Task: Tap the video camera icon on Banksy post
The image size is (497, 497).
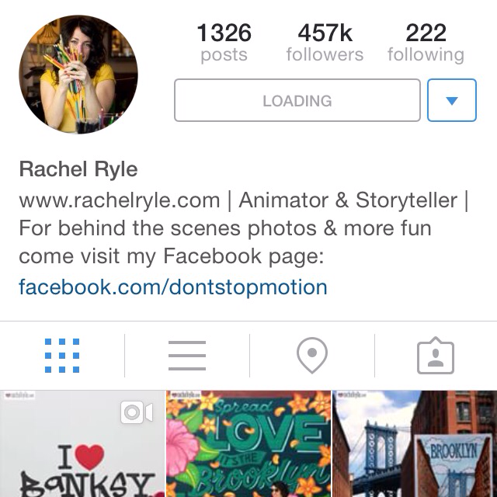Action: (137, 413)
